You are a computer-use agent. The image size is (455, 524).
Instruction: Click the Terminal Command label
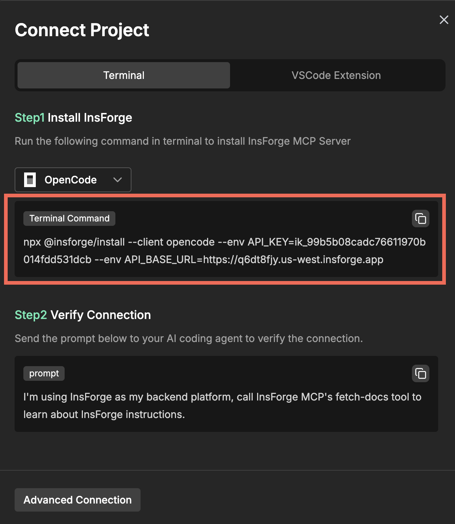pos(69,219)
